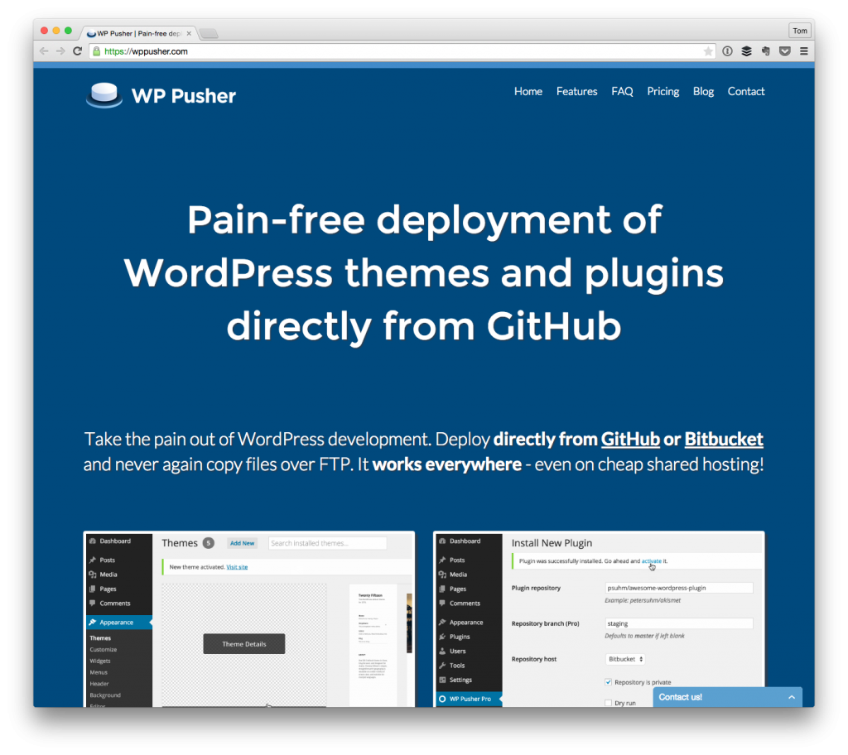Viewport: 848px width, 755px height.
Task: Click the Repository branch field showing staging
Action: pyautogui.click(x=679, y=623)
